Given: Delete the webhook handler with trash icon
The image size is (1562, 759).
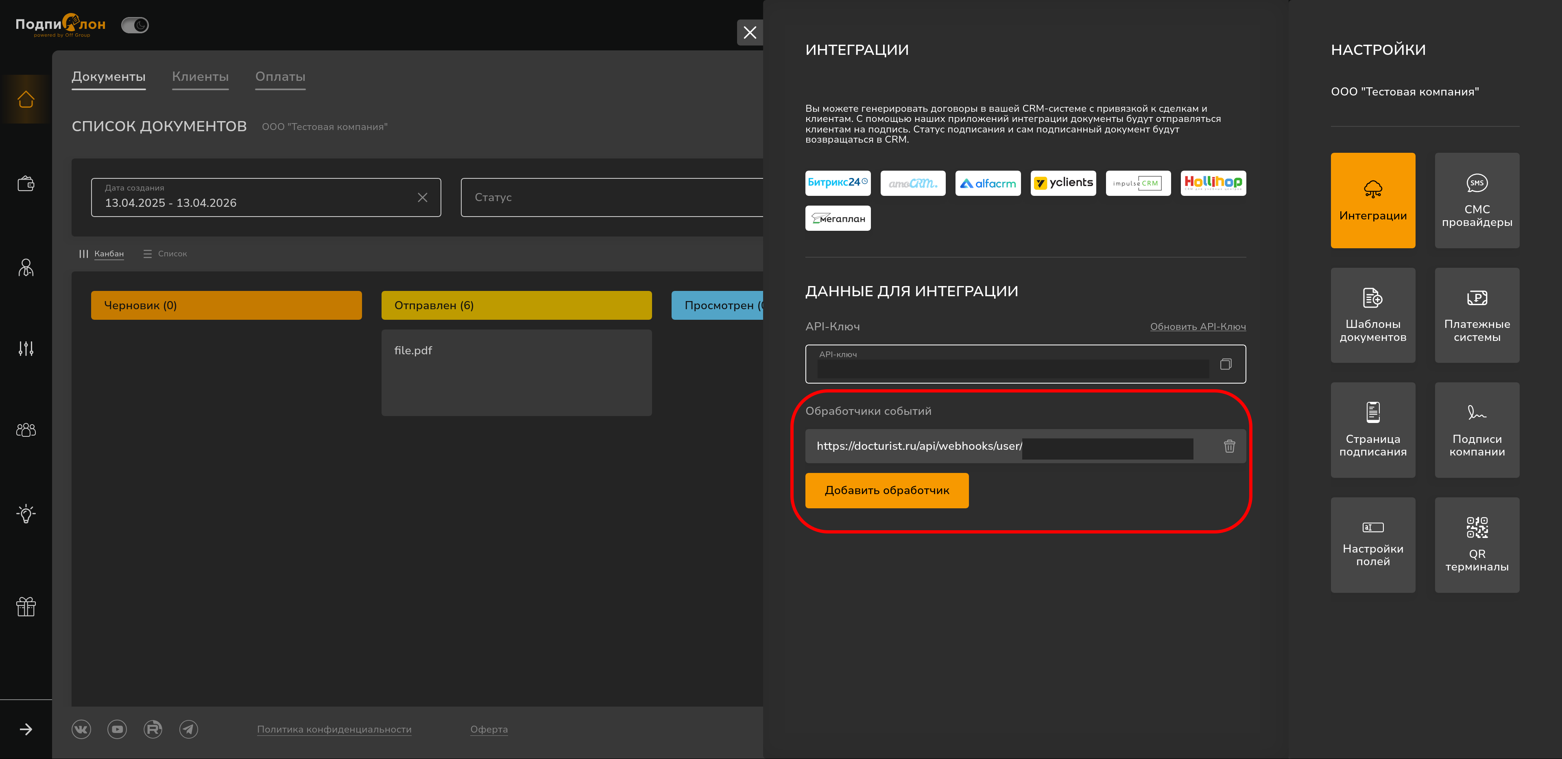Looking at the screenshot, I should [x=1229, y=447].
